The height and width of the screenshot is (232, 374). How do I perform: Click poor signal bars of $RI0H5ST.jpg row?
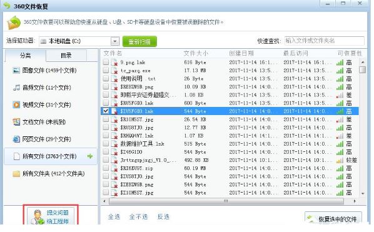tap(340, 119)
